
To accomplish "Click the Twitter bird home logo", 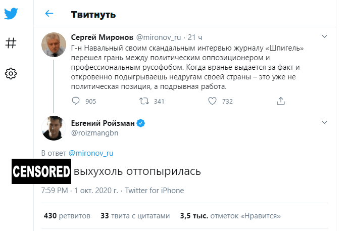I will click(11, 14).
